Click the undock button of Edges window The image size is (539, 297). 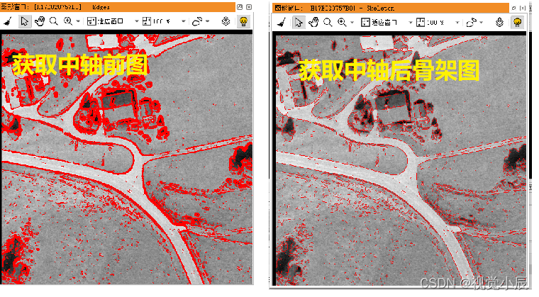[240, 7]
